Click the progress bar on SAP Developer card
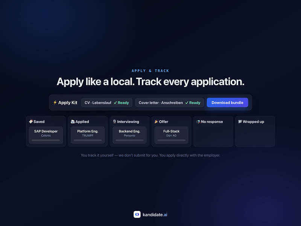This screenshot has width=301, height=226. [46, 140]
